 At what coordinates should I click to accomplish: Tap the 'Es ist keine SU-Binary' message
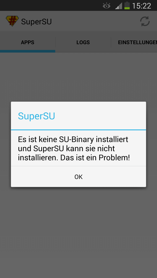tap(73, 149)
